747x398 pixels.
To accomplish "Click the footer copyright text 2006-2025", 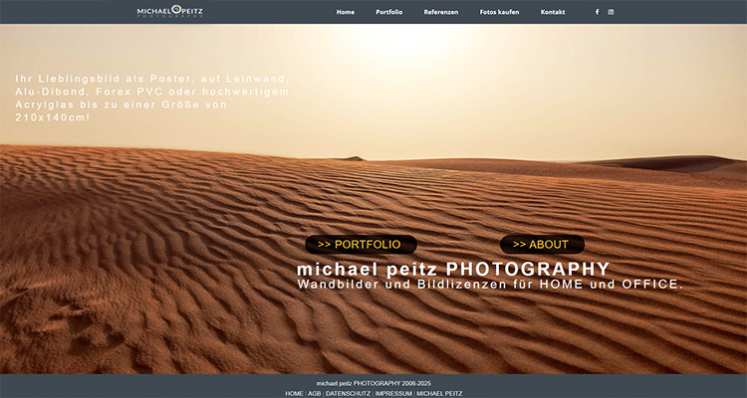I will (373, 383).
